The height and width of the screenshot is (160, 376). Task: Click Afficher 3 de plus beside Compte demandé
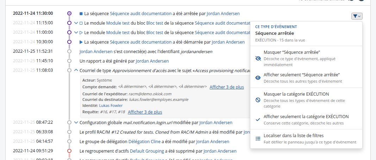[227, 87]
